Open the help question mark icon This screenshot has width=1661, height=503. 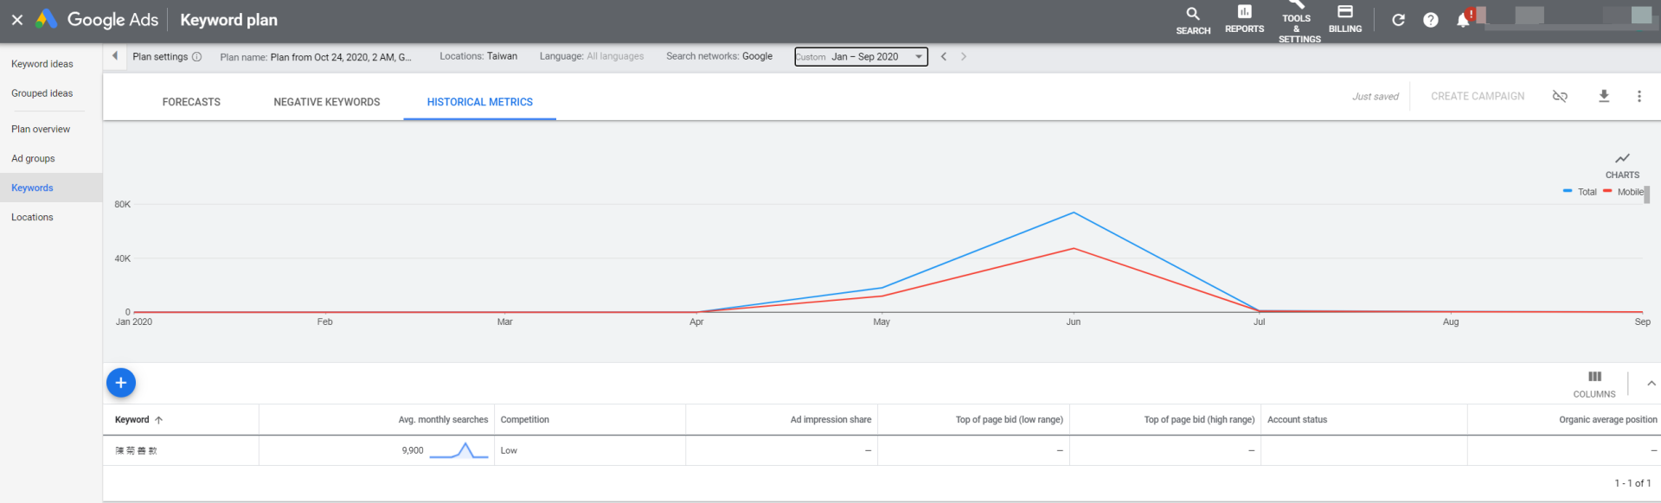click(1431, 20)
